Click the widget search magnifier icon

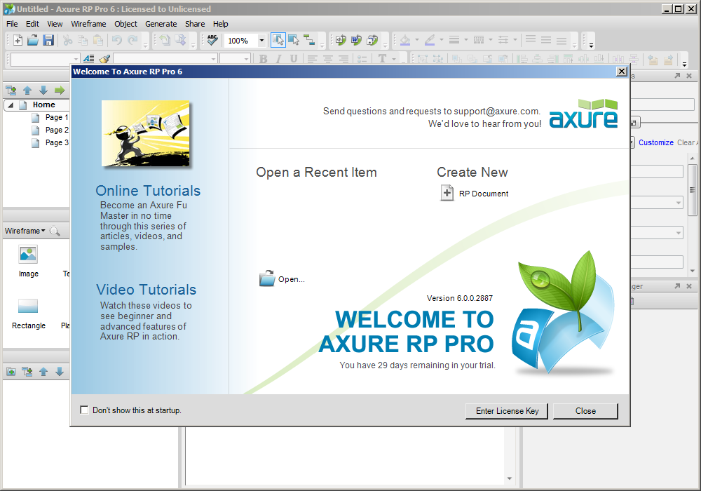click(x=55, y=231)
